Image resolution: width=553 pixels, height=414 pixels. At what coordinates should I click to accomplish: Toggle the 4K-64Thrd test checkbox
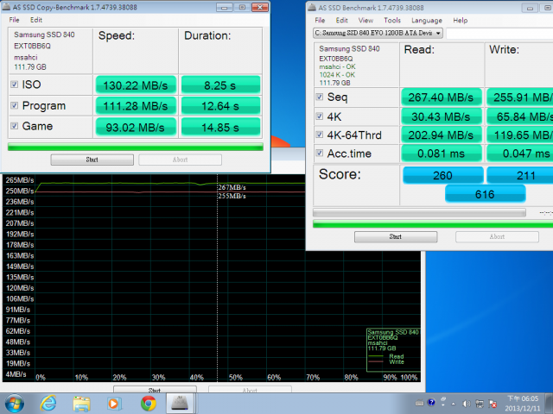click(x=320, y=135)
